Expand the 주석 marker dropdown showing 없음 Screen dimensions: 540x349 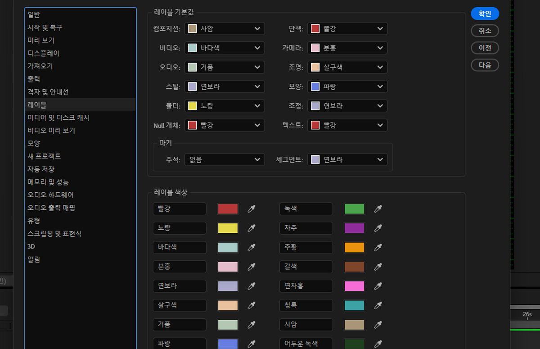(224, 159)
